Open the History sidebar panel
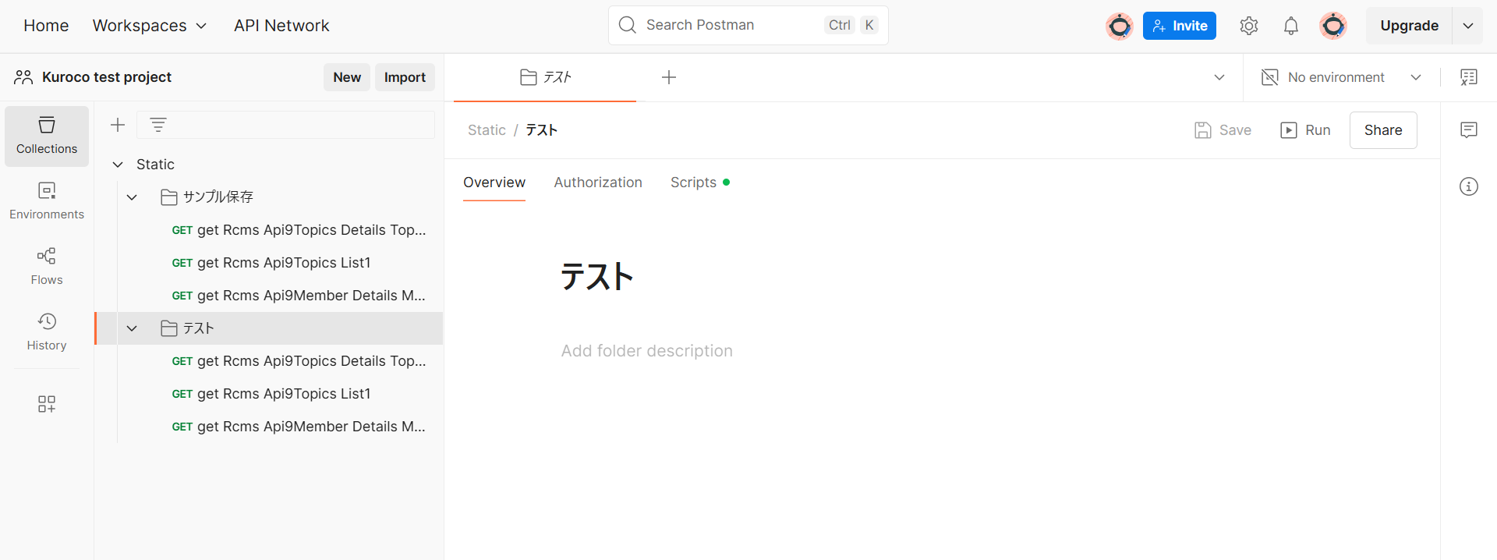This screenshot has width=1497, height=560. click(x=47, y=332)
